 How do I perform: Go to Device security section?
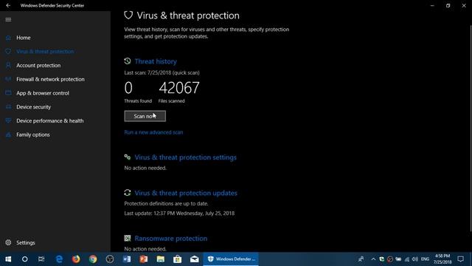(x=33, y=107)
